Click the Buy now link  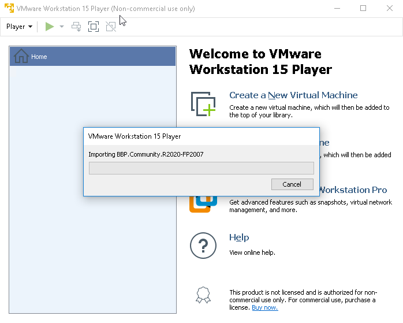[265, 307]
